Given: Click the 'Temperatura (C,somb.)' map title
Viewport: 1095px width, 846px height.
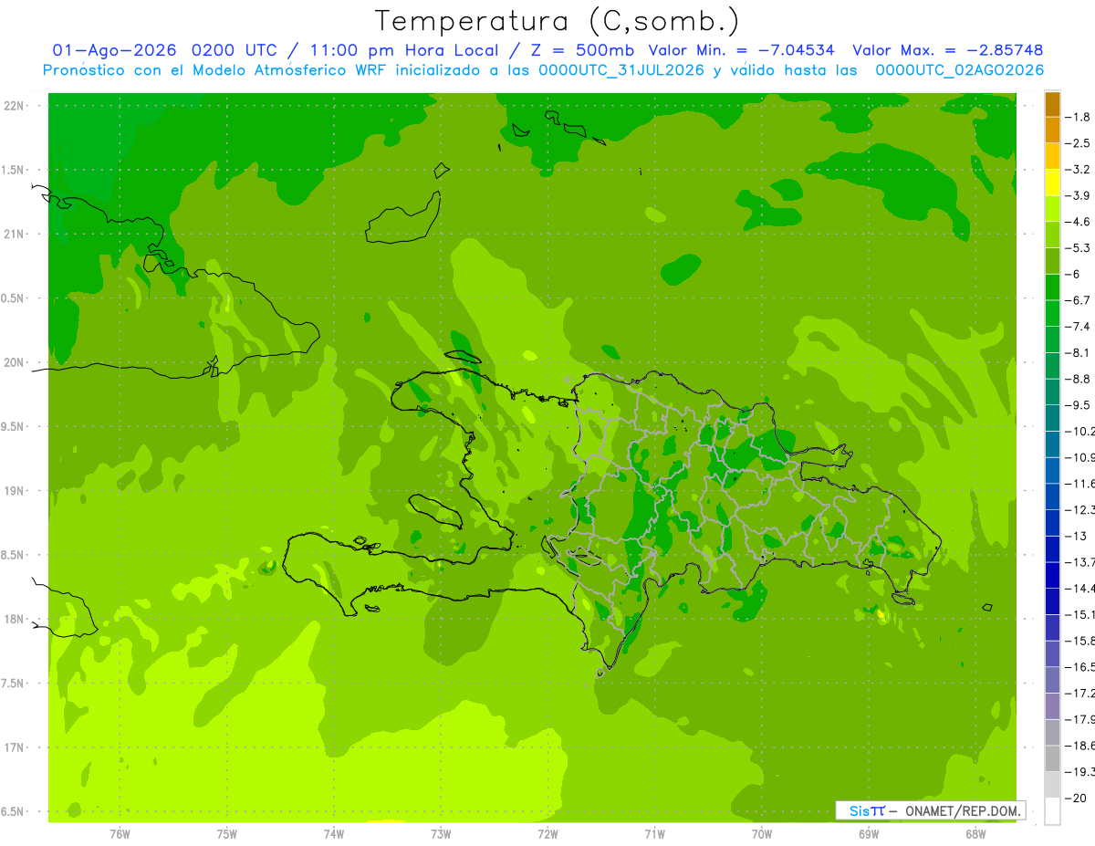Looking at the screenshot, I should tap(557, 21).
